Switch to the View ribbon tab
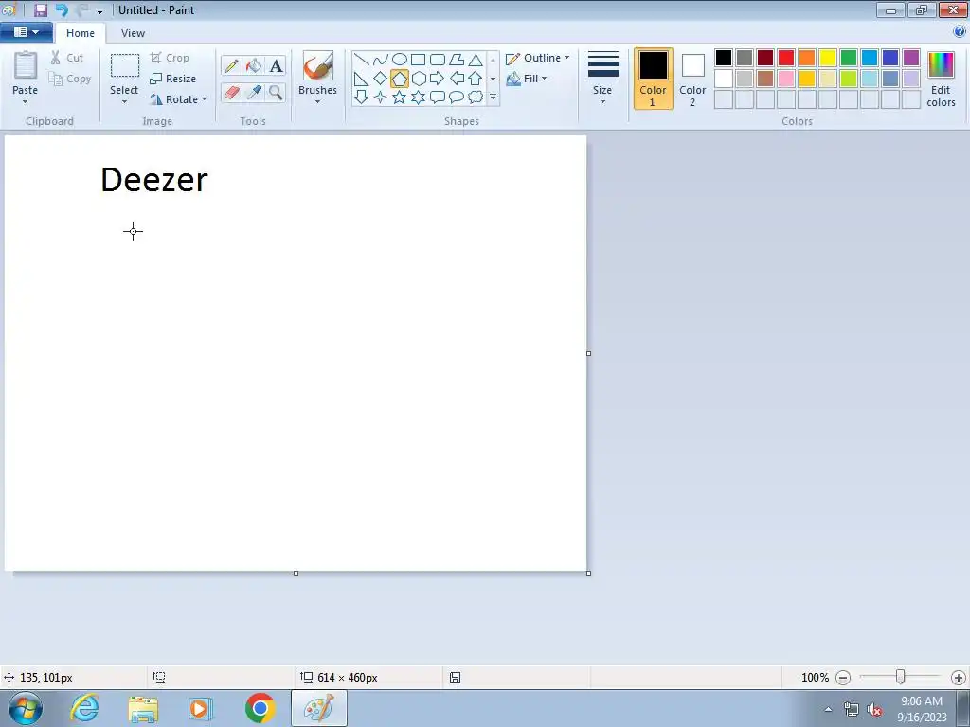This screenshot has width=970, height=727. coord(133,33)
